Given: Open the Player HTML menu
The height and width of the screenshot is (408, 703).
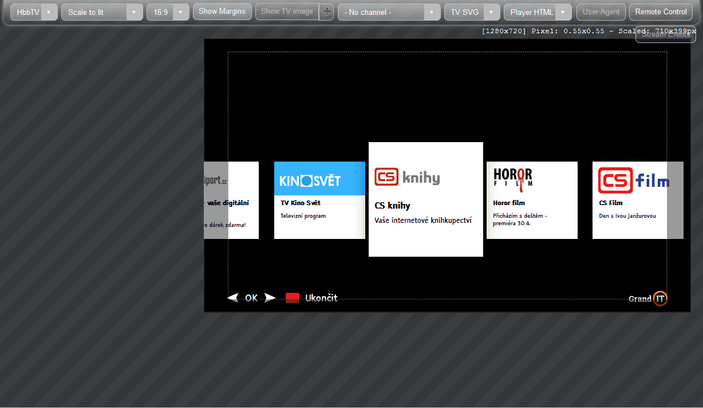Looking at the screenshot, I should pos(538,12).
